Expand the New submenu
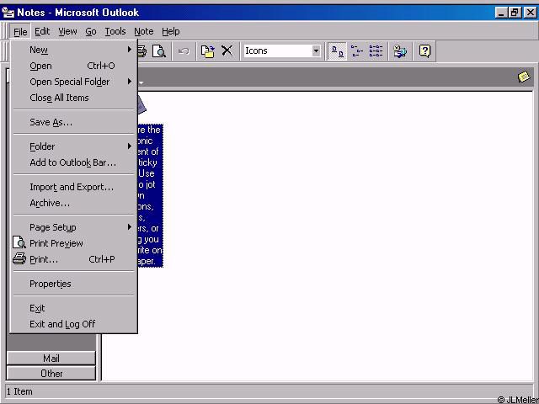The height and width of the screenshot is (404, 539). pyautogui.click(x=73, y=50)
